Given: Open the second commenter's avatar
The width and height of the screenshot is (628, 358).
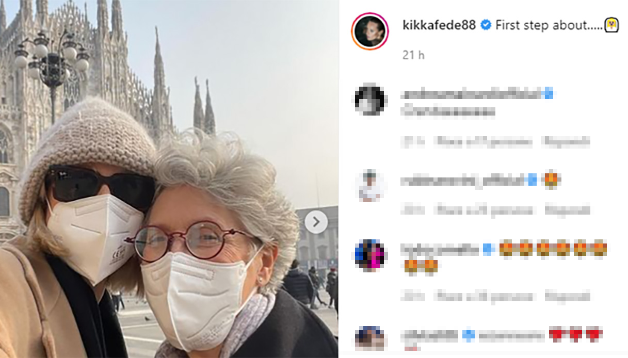Looking at the screenshot, I should coord(370,185).
